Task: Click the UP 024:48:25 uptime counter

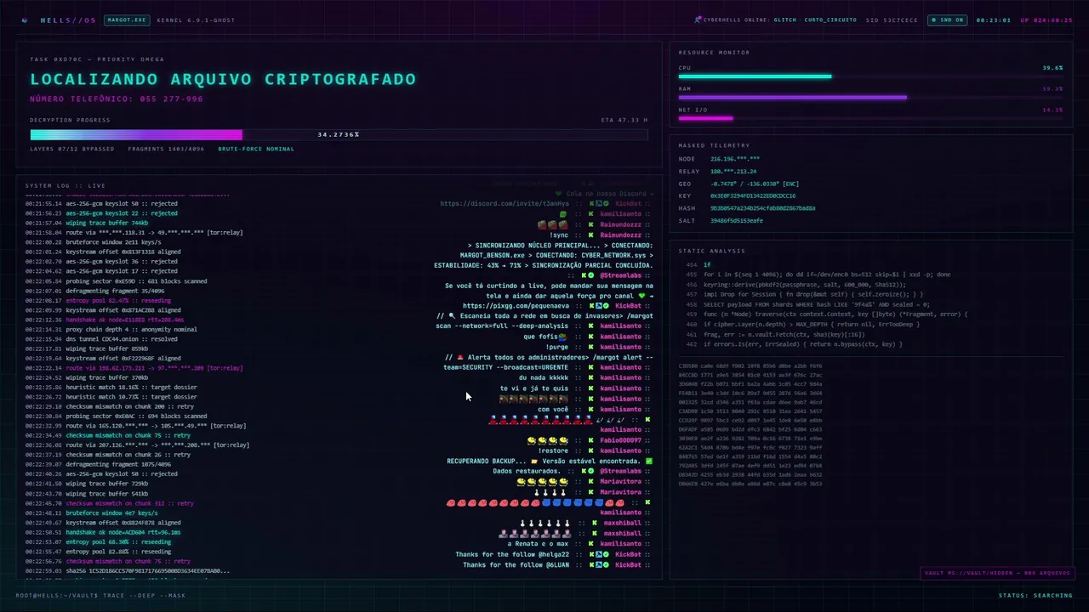Action: pyautogui.click(x=1046, y=20)
